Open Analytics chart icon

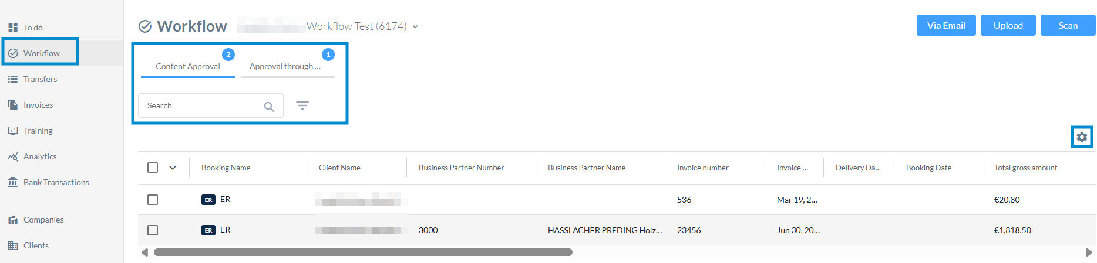(x=13, y=156)
